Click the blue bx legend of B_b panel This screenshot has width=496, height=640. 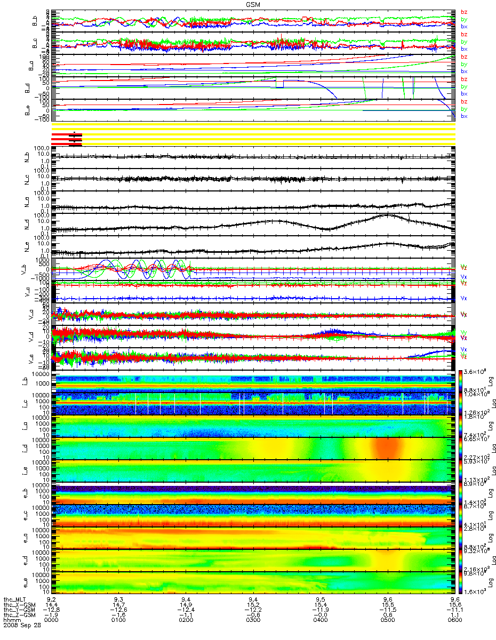[x=463, y=26]
